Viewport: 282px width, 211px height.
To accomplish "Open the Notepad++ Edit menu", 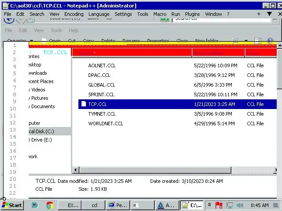I will click(x=20, y=14).
